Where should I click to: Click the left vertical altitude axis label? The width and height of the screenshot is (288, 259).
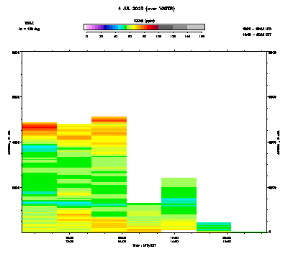(9, 142)
